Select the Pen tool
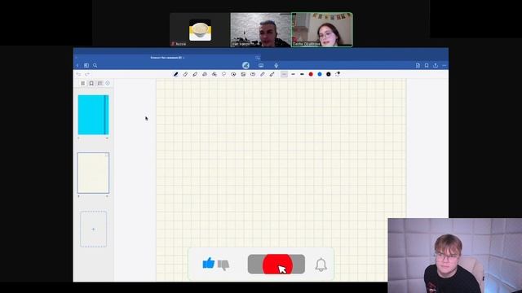Screen dimensions: 522x293 point(176,74)
